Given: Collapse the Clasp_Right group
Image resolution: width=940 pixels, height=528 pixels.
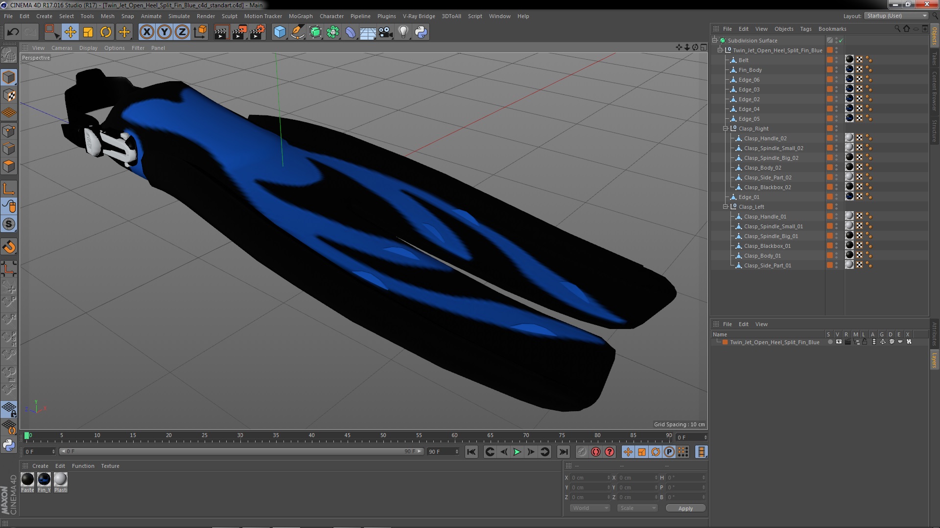Looking at the screenshot, I should coord(726,129).
